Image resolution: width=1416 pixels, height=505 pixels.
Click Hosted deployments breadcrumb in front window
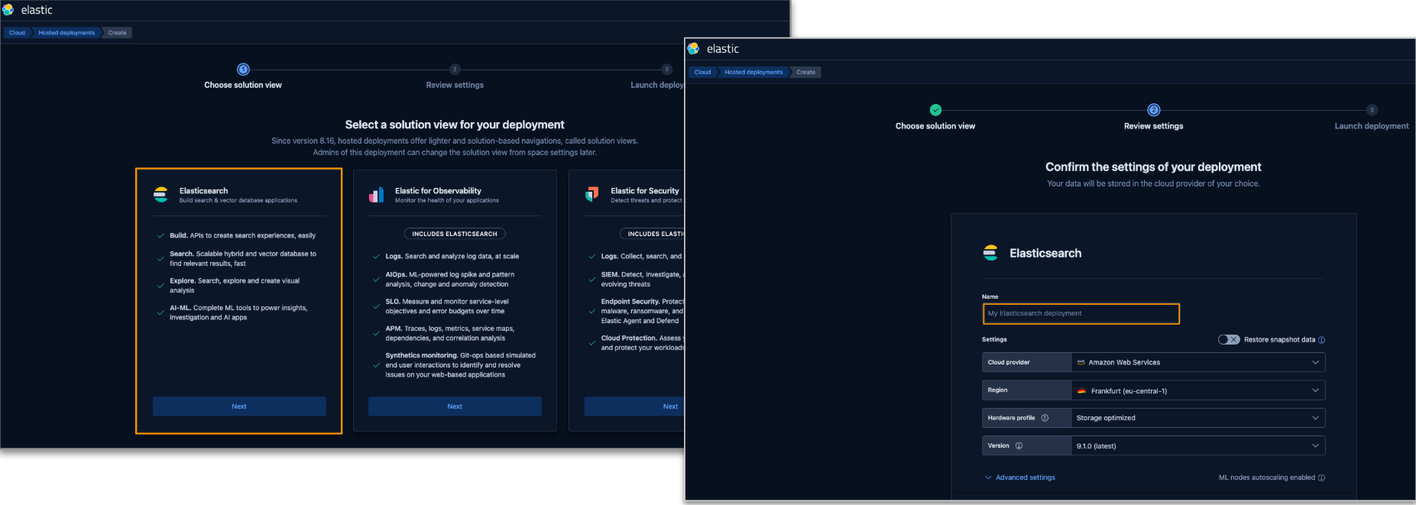pos(753,73)
